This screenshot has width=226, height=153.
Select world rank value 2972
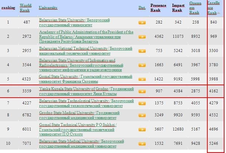click(x=27, y=36)
